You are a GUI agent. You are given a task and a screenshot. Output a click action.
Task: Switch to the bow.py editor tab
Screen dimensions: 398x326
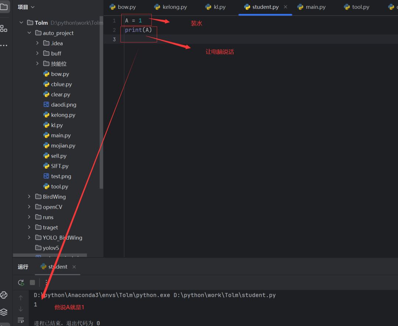point(123,7)
